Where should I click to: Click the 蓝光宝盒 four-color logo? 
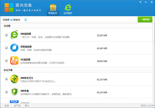(9, 7)
